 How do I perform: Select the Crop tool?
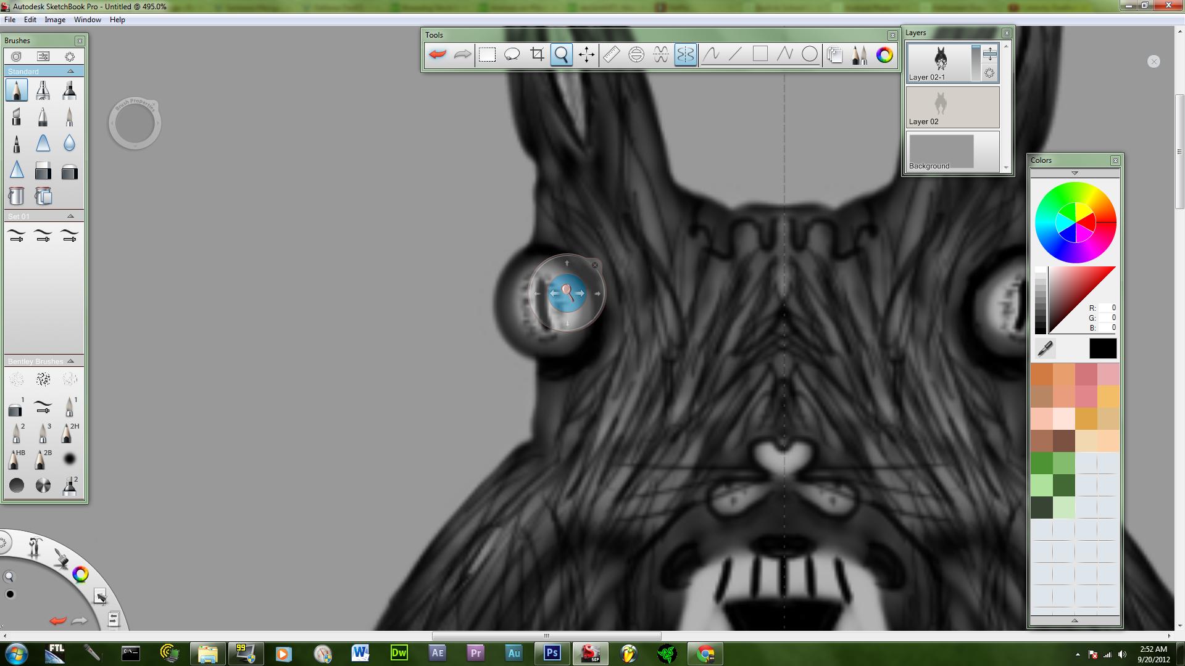[537, 54]
